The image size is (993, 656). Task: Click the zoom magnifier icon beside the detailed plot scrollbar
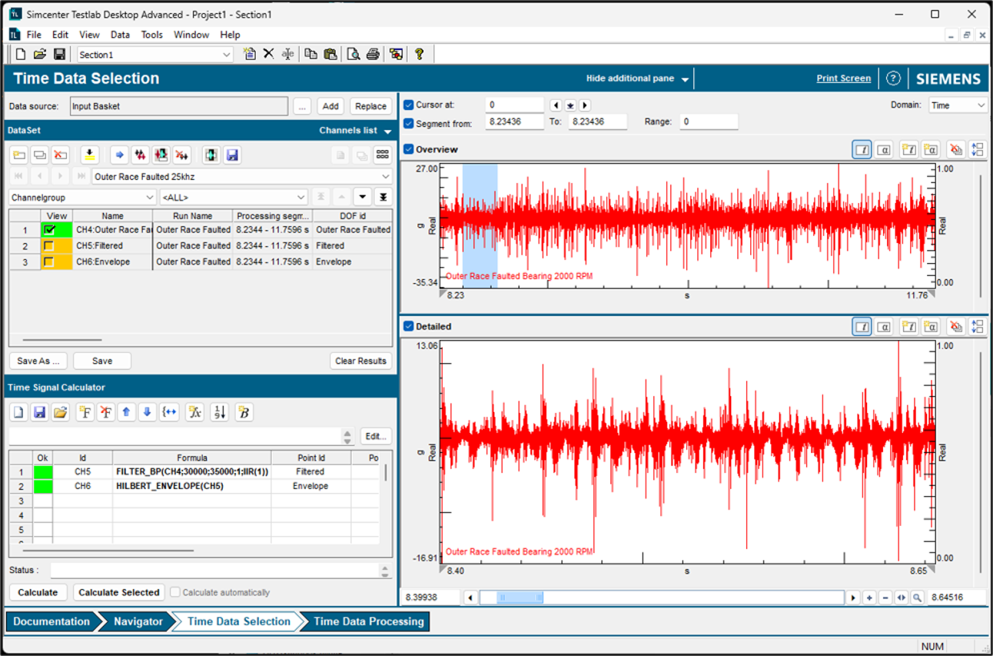(917, 598)
